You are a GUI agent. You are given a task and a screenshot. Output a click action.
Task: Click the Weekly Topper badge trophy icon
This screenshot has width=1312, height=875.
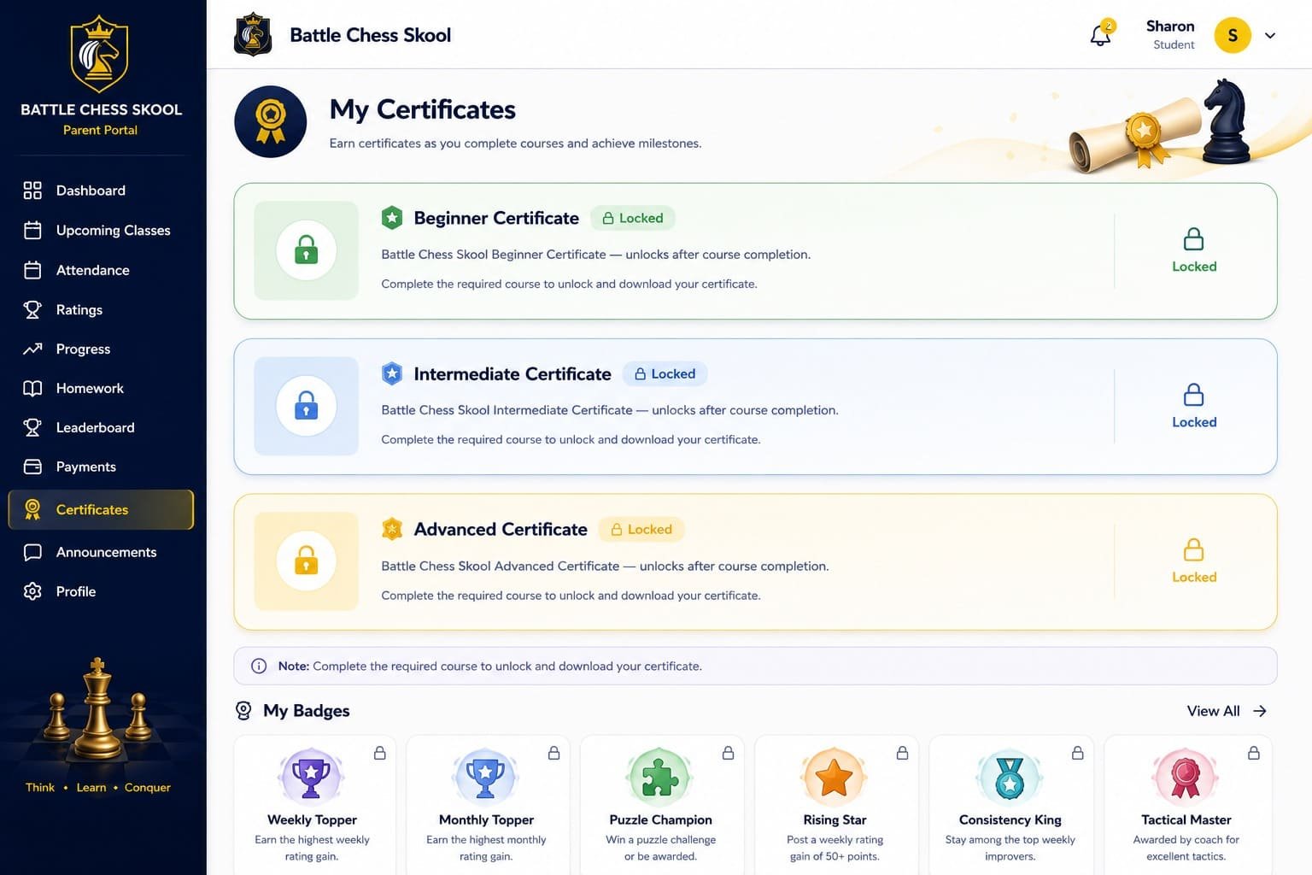[311, 777]
